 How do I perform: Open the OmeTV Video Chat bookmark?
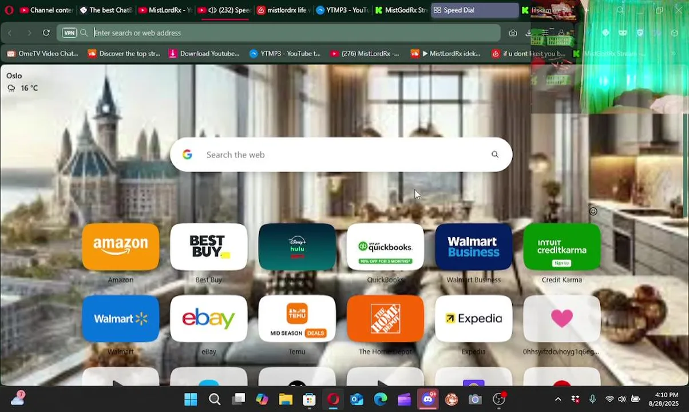click(x=43, y=53)
